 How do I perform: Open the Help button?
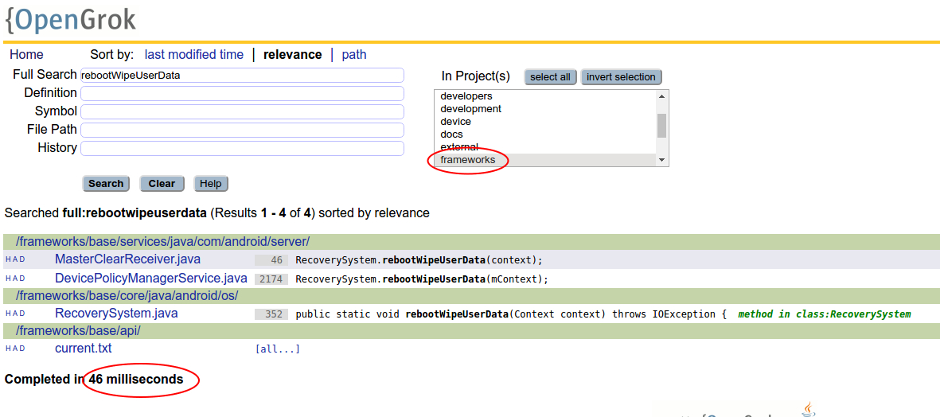[x=210, y=184]
